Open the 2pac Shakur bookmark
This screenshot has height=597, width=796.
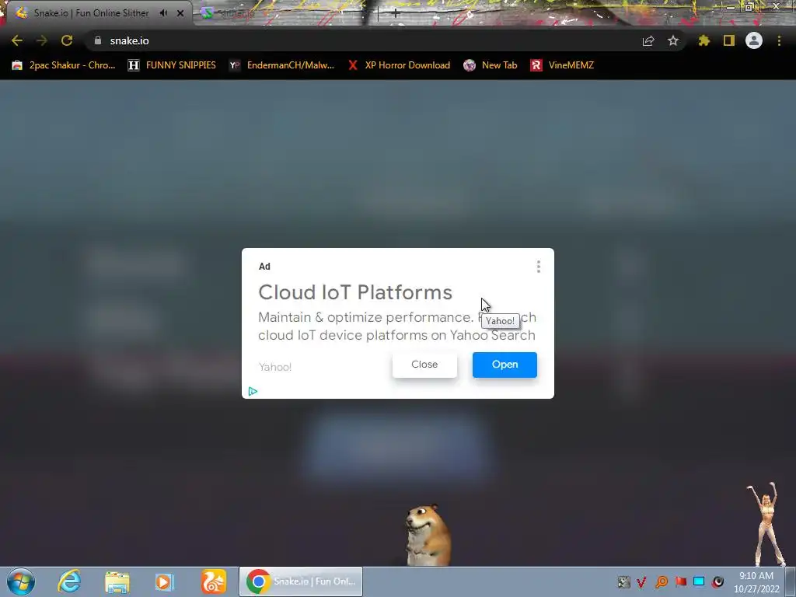(64, 65)
